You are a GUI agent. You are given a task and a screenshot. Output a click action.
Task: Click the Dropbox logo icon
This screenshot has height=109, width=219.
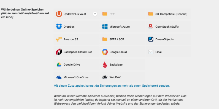(59, 26)
